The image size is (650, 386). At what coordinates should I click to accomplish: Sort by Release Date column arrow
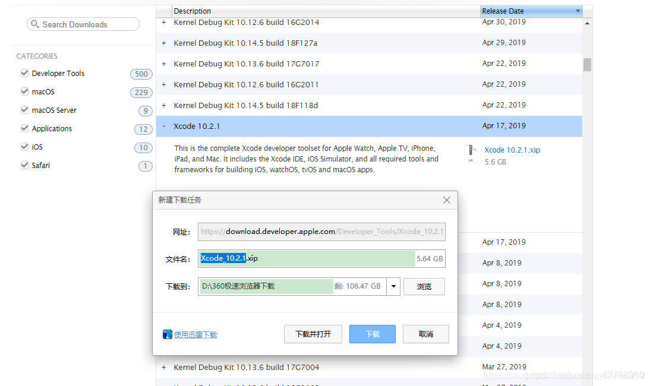(x=578, y=11)
